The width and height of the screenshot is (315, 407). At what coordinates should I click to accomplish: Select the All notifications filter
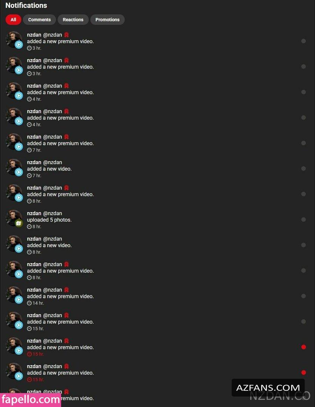tap(13, 20)
